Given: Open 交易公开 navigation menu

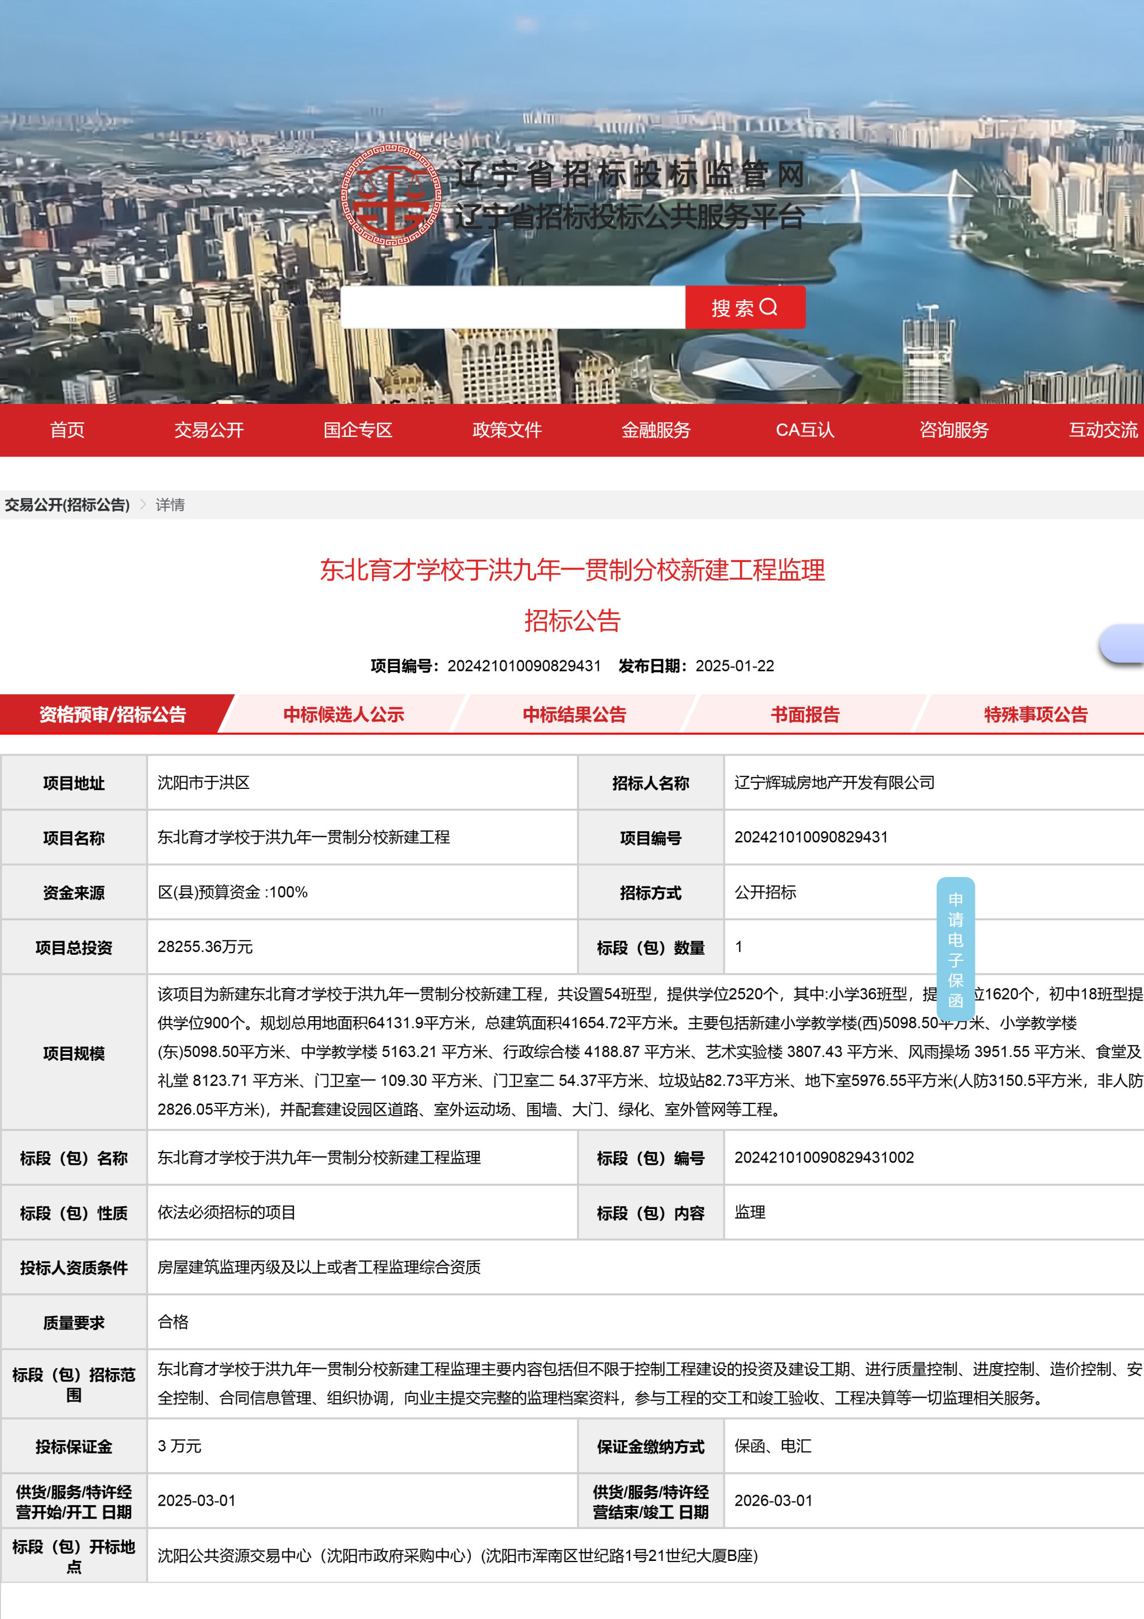Looking at the screenshot, I should 209,430.
